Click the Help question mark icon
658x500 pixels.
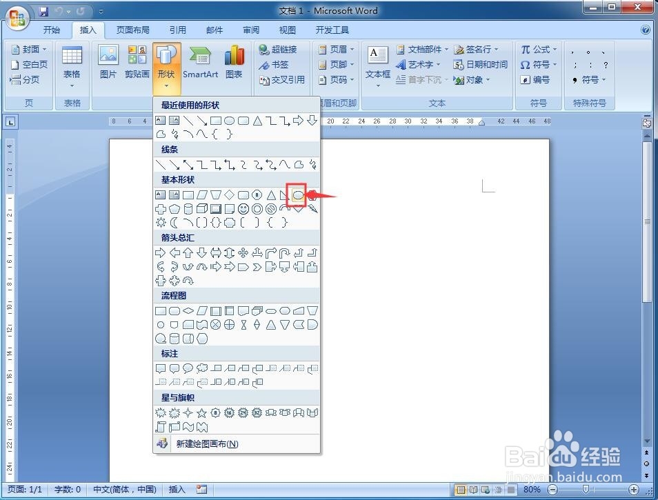tap(646, 30)
